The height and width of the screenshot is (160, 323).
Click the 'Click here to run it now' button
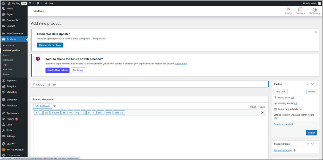50,45
